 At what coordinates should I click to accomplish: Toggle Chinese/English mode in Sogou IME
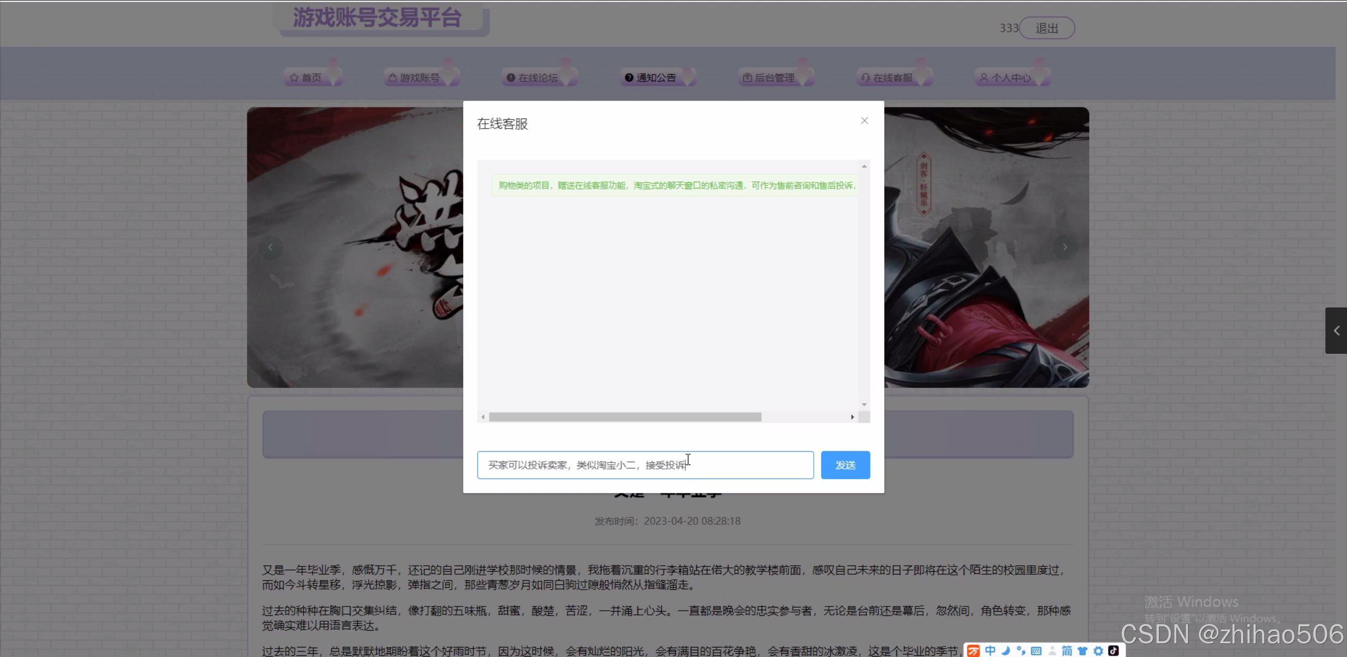point(990,651)
